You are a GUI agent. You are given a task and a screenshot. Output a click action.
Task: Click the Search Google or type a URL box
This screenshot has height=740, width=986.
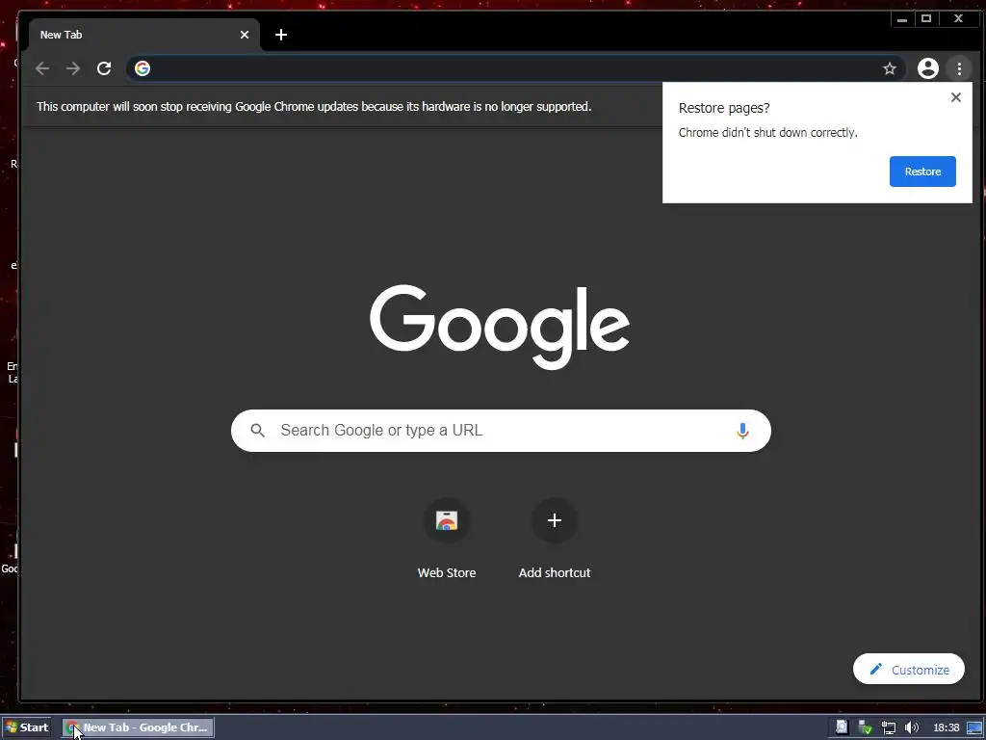[501, 431]
